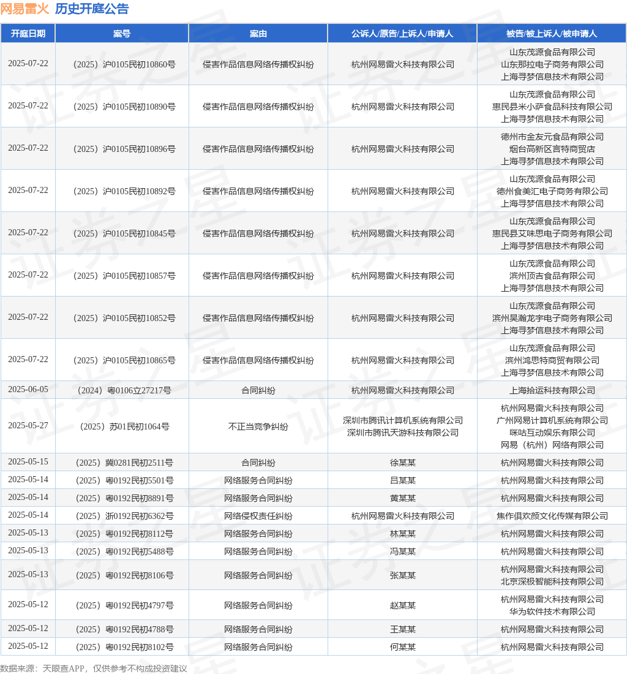The width and height of the screenshot is (627, 674).
Task: Select case number 沪0105民初10852号
Action: pyautogui.click(x=124, y=318)
